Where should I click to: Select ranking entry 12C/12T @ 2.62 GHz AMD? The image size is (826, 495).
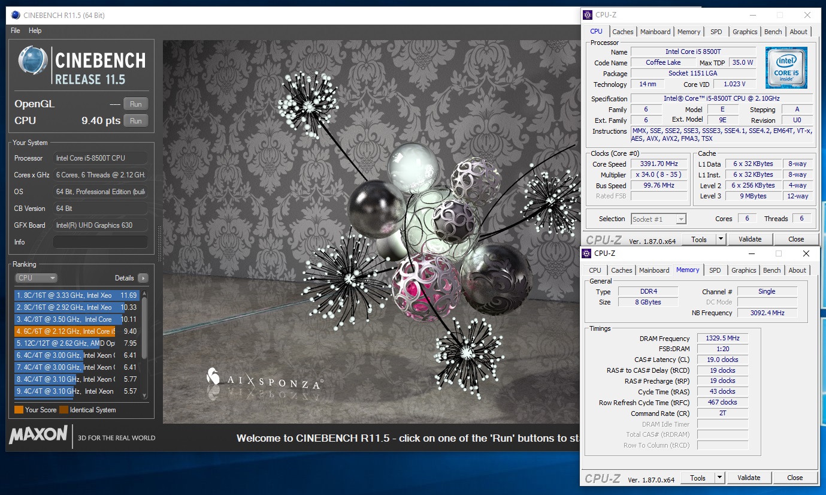[x=77, y=343]
